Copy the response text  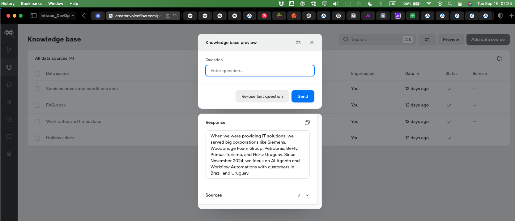307,123
